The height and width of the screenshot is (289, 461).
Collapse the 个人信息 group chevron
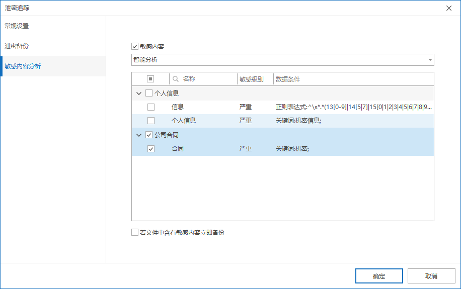(139, 93)
